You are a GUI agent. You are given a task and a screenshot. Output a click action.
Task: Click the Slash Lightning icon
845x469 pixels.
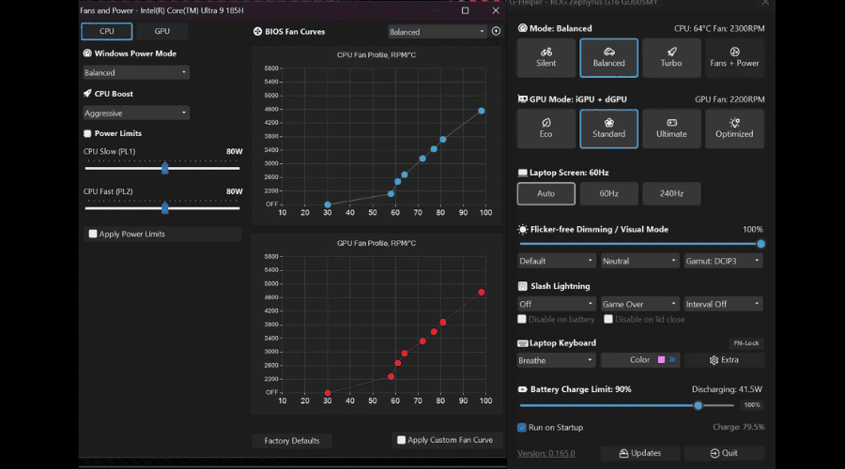(522, 286)
